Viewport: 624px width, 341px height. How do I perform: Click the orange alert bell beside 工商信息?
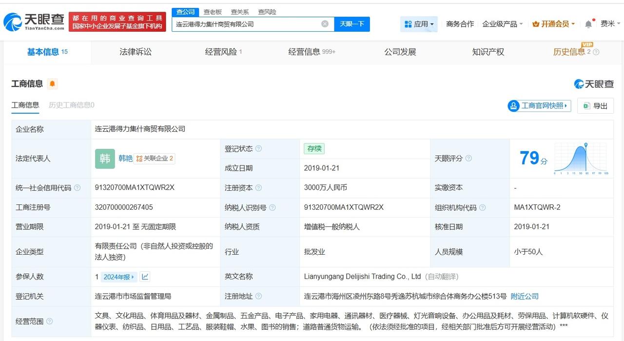click(53, 84)
